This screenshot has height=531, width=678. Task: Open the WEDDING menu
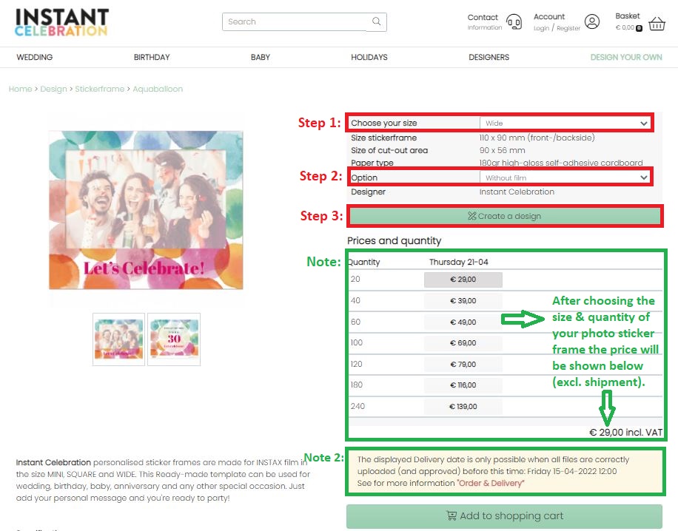coord(35,57)
